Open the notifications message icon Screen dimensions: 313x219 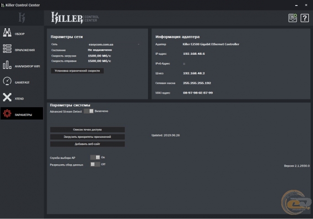pos(292,18)
